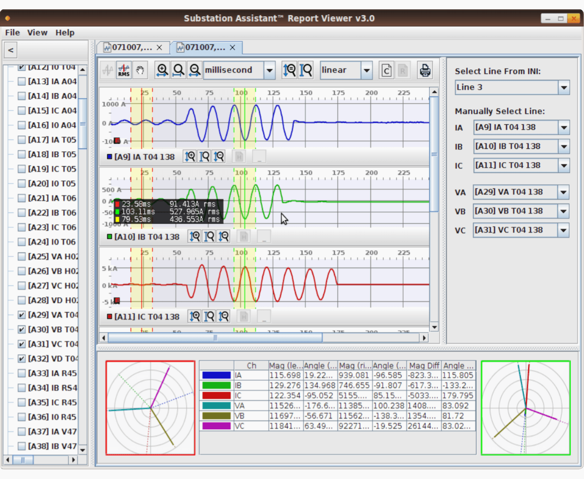Screen dimensions: 584x479
Task: Open the Line 3 INI selection dropdown
Action: pos(564,88)
